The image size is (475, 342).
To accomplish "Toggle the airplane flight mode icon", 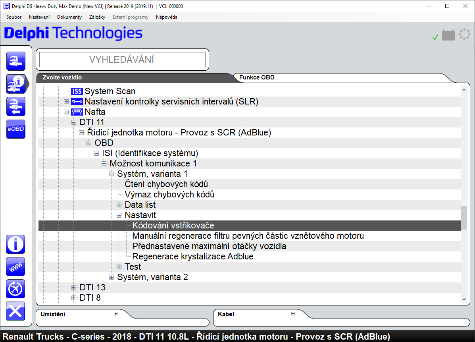I will click(x=15, y=289).
